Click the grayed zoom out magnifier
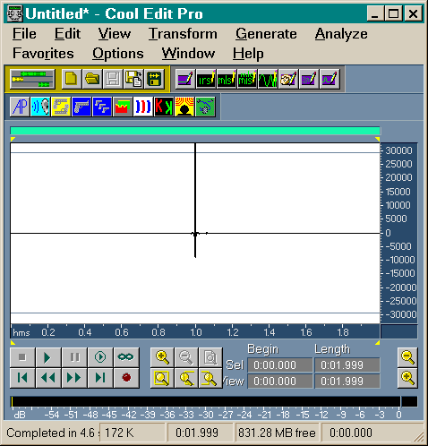The image size is (428, 446). pyautogui.click(x=186, y=357)
